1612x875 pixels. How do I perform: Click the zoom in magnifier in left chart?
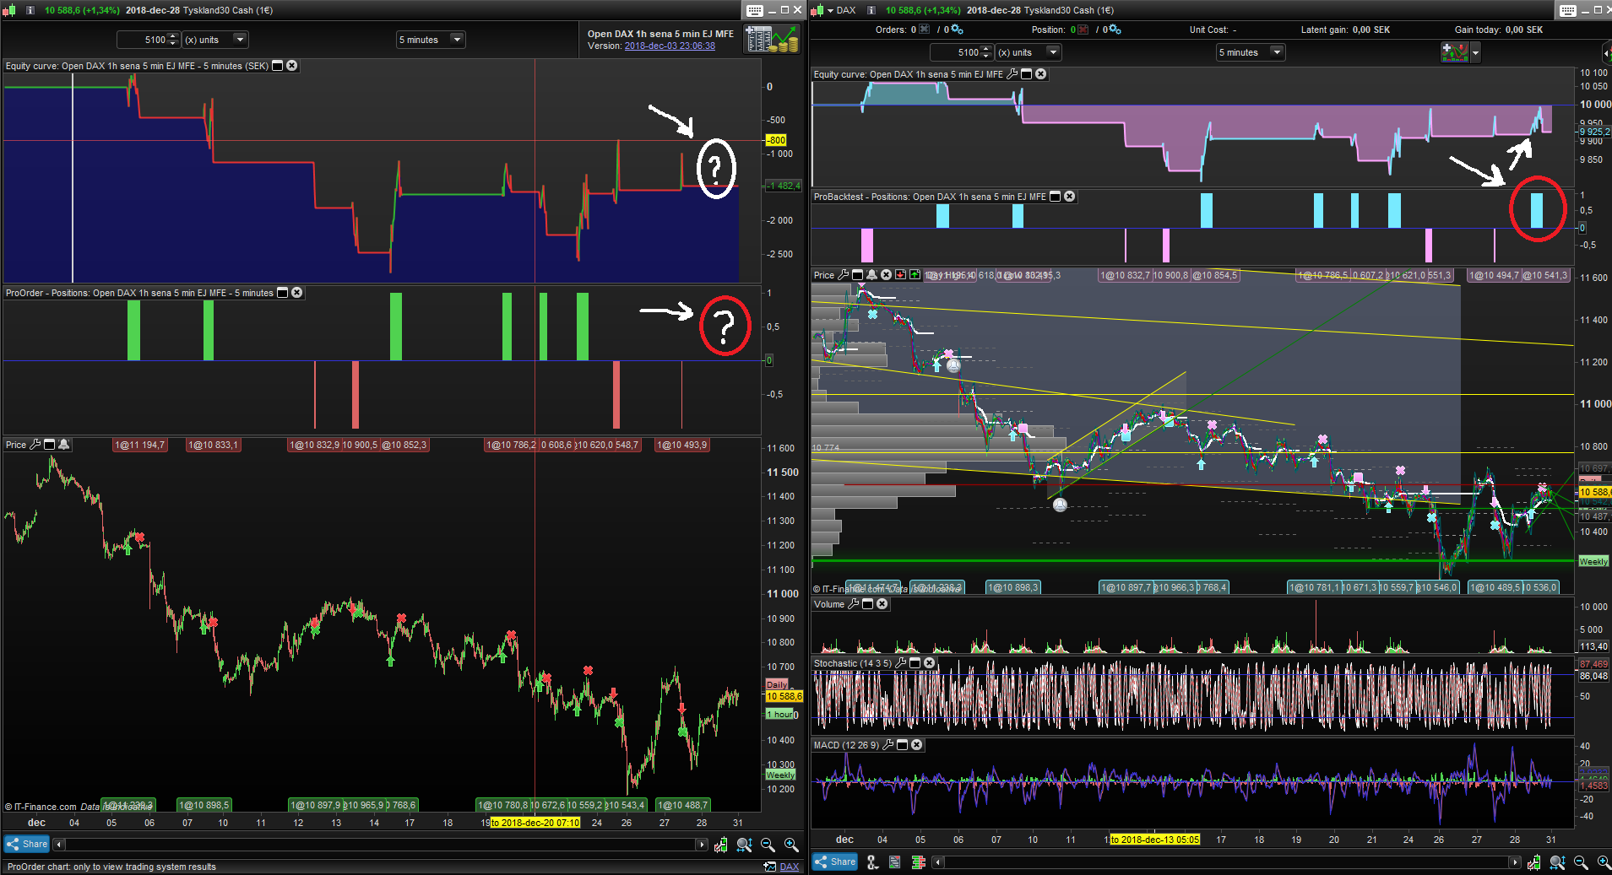pyautogui.click(x=791, y=845)
